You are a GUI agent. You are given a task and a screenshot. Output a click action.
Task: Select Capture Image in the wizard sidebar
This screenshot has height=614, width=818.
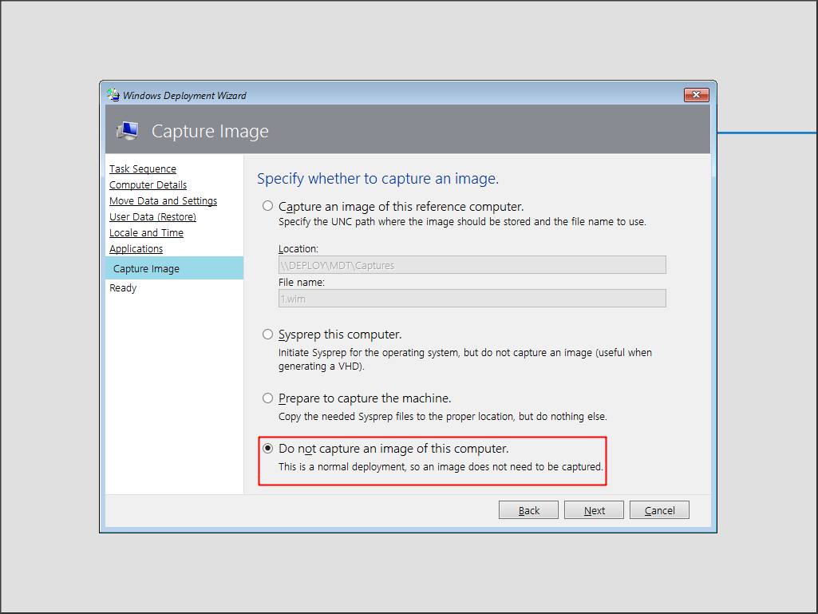click(x=146, y=269)
